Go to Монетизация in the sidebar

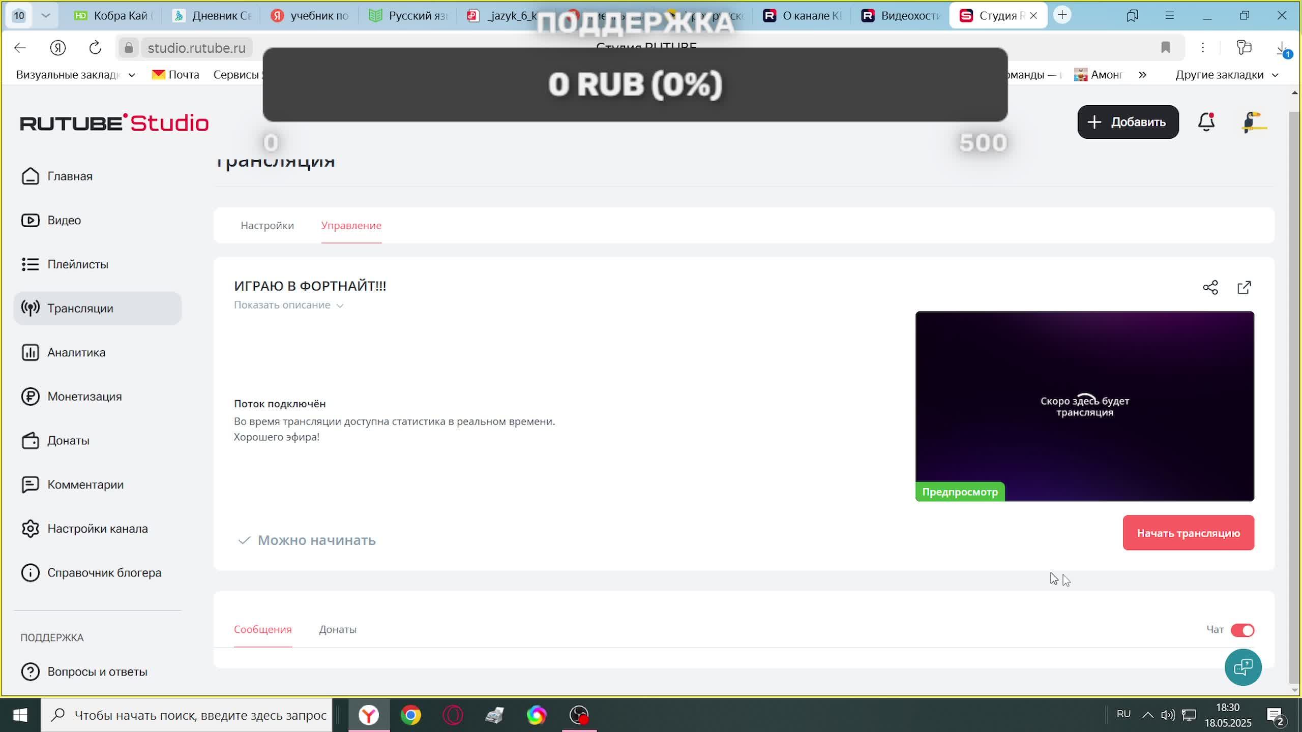point(84,396)
